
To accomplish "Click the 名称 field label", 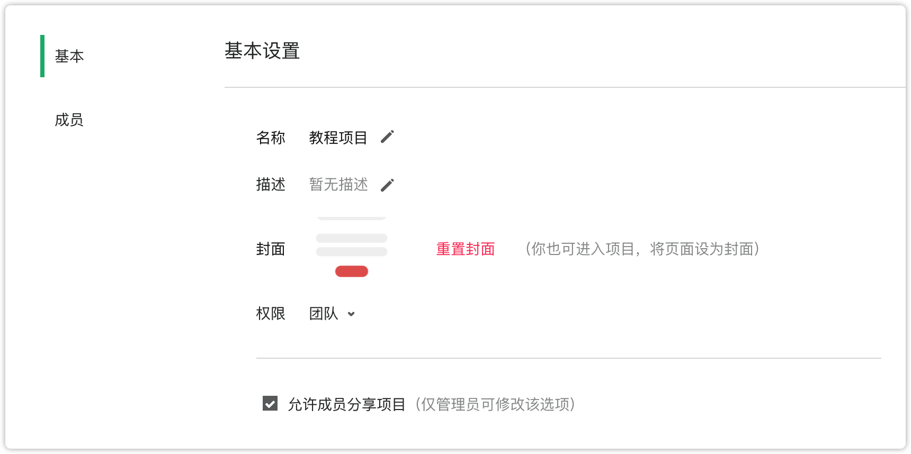I will (271, 138).
